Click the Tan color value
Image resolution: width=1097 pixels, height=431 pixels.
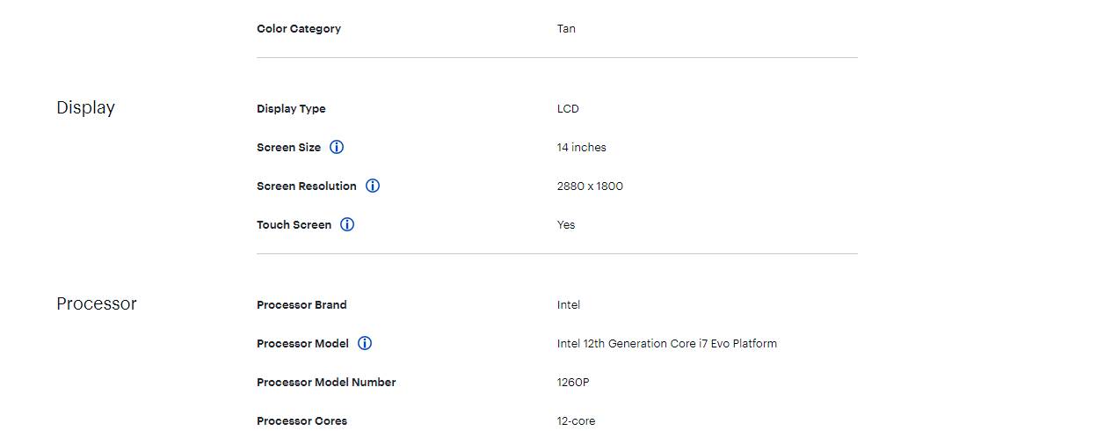[x=566, y=28]
